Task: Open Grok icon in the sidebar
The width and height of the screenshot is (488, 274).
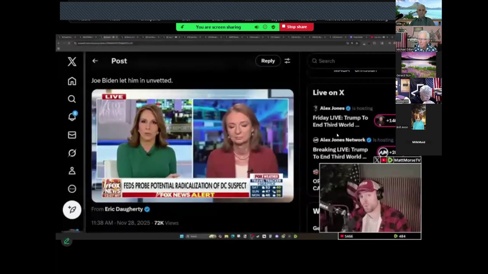Action: tap(72, 153)
